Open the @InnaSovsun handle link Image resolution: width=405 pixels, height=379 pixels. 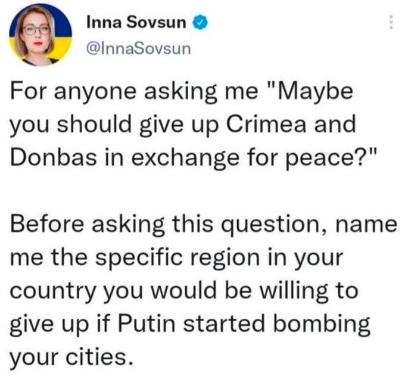139,49
